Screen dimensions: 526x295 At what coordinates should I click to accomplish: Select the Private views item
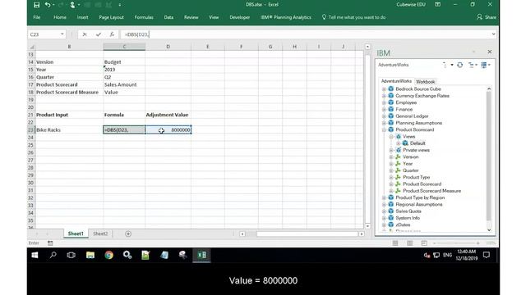pyautogui.click(x=416, y=150)
